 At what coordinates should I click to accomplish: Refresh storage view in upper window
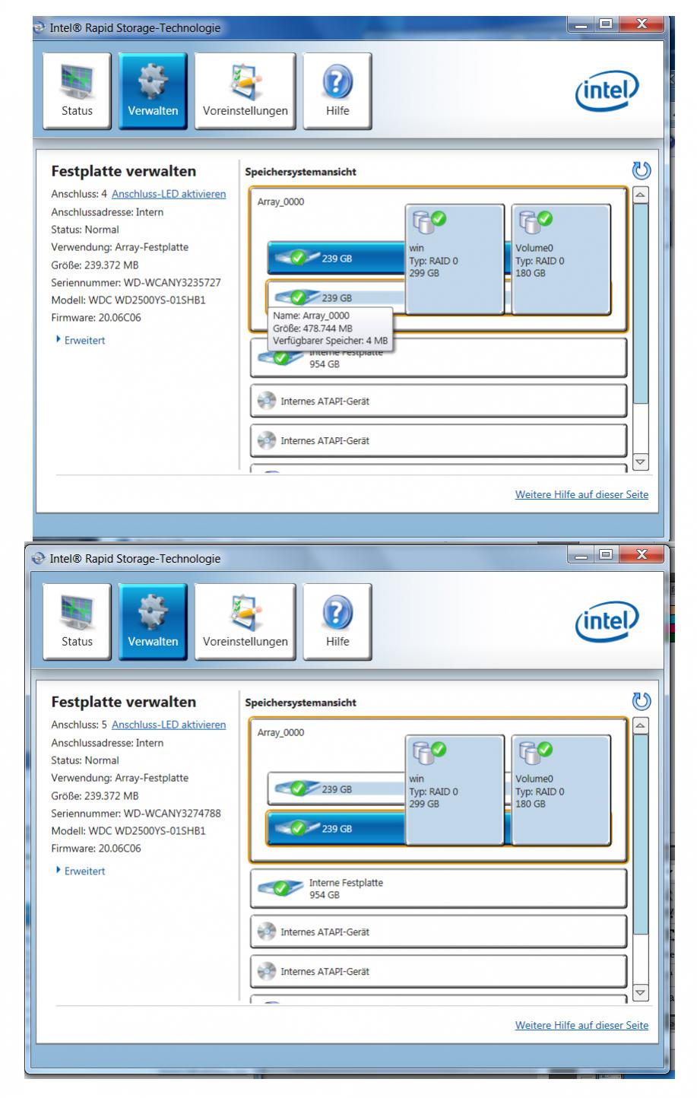coord(642,171)
